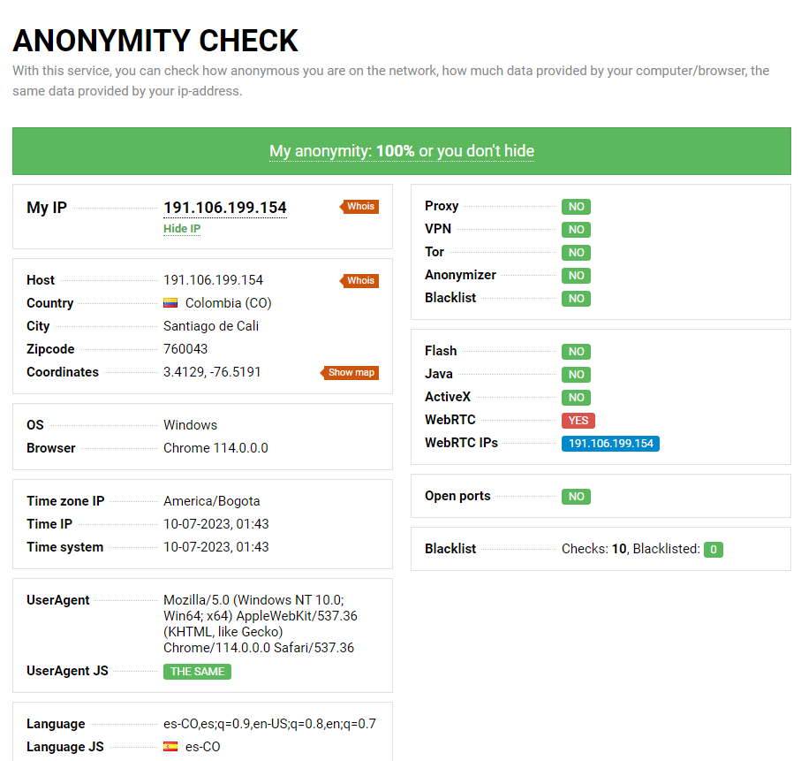Viewport: 801px width, 761px height.
Task: Click the Open ports label
Action: pos(457,497)
